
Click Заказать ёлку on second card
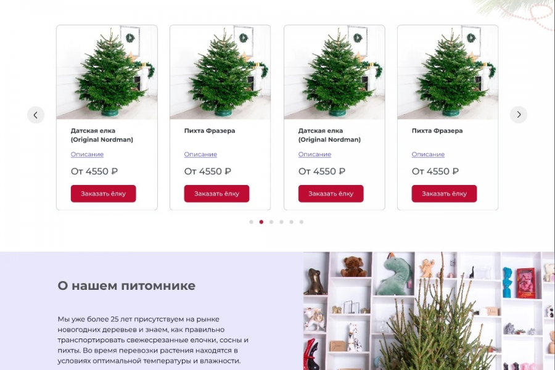(216, 194)
